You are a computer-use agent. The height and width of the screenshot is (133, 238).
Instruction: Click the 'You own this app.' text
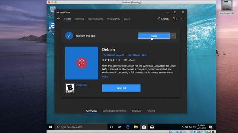(85, 36)
